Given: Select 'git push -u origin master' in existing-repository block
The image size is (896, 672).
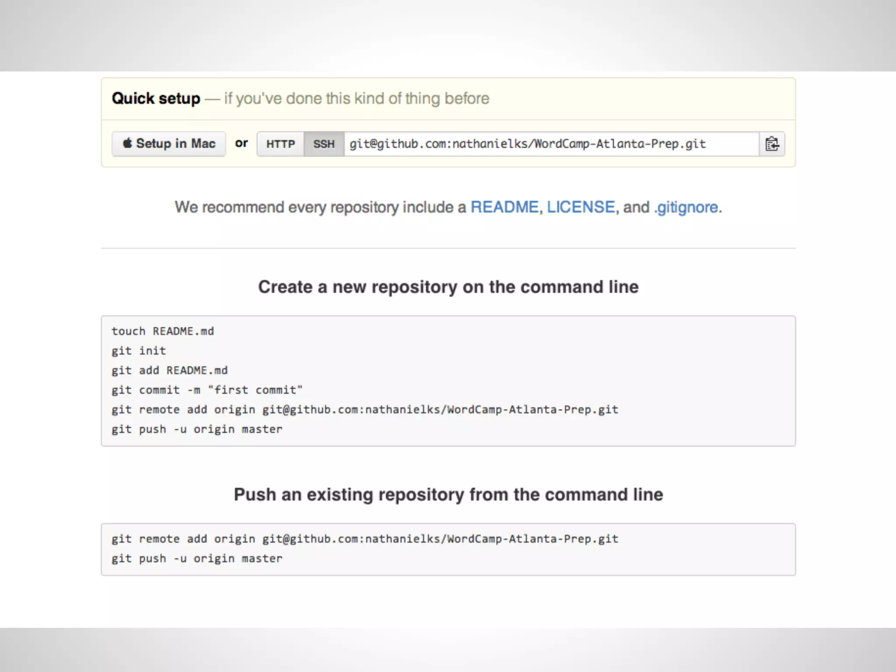Looking at the screenshot, I should point(197,559).
